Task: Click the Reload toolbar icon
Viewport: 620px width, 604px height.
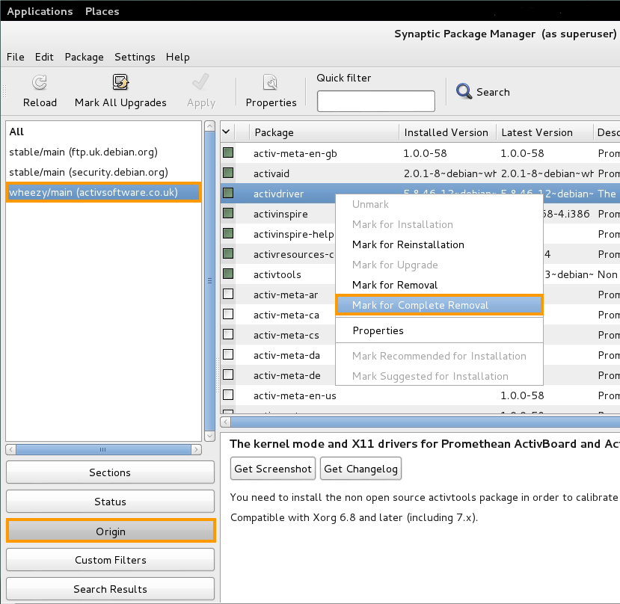Action: 40,82
